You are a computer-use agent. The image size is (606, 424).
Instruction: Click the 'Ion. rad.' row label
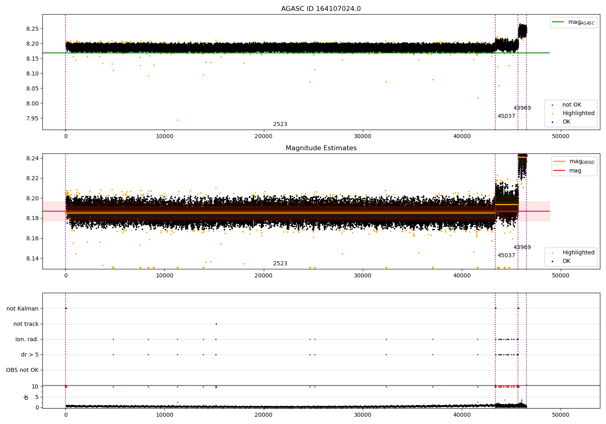pos(27,339)
